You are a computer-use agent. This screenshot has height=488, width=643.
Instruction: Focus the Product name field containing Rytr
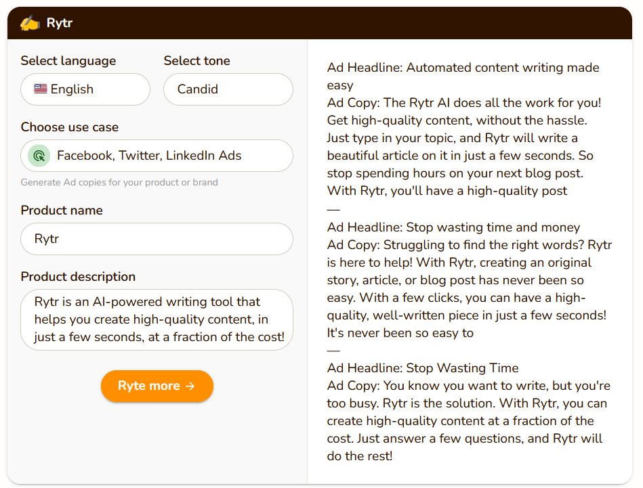[x=157, y=239]
